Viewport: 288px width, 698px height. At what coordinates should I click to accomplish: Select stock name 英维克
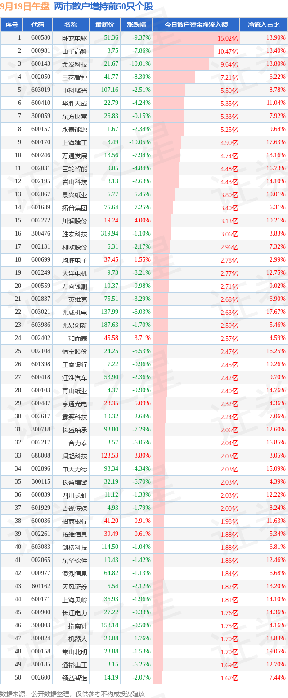pyautogui.click(x=78, y=299)
